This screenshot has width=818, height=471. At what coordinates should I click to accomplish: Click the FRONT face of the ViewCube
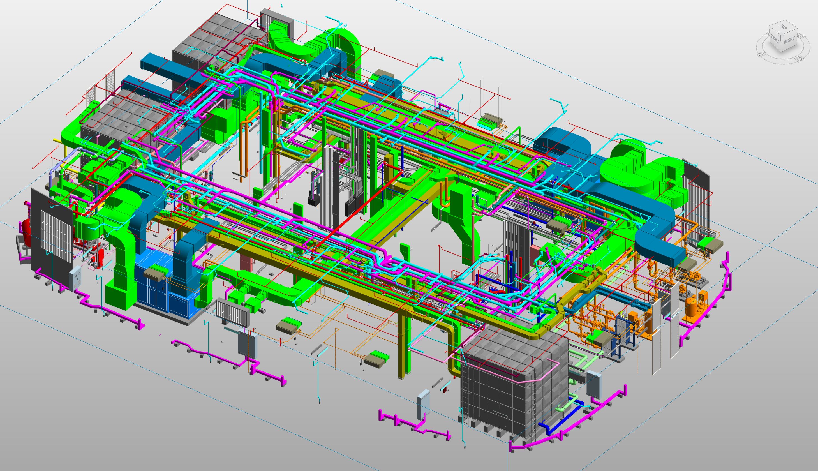pos(775,39)
